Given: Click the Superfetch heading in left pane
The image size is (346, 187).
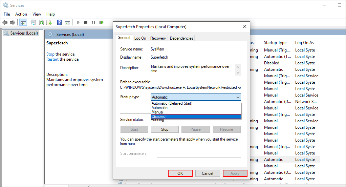Looking at the screenshot, I should 57,43.
